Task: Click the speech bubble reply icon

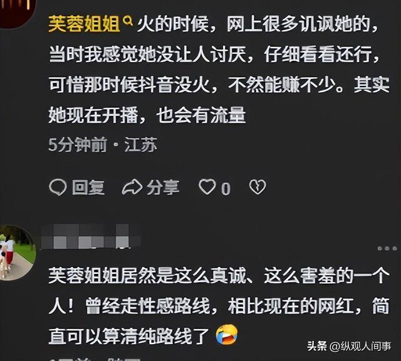Action: [x=58, y=187]
